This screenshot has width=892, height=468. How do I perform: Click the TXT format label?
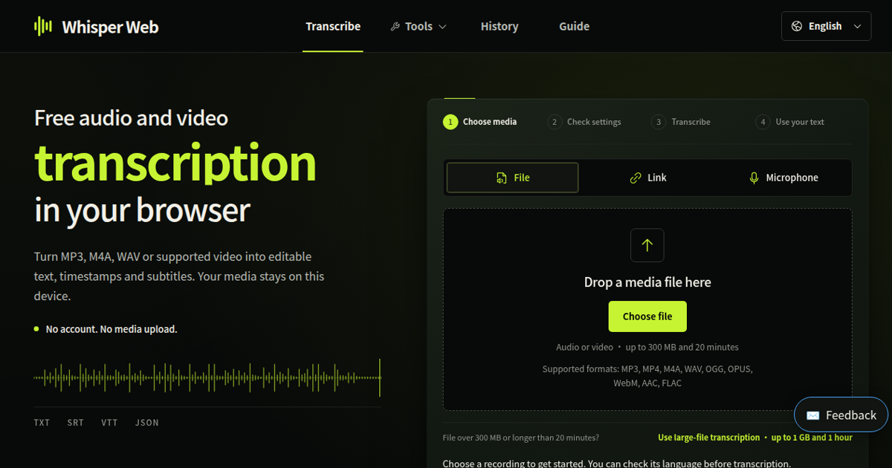click(x=42, y=423)
